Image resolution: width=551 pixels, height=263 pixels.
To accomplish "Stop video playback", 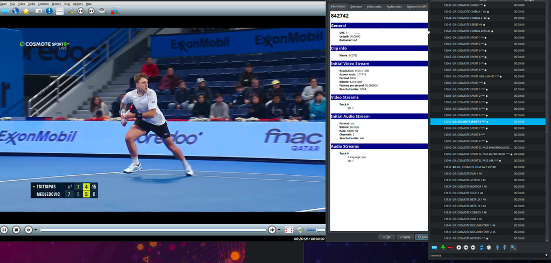I will [x=16, y=230].
